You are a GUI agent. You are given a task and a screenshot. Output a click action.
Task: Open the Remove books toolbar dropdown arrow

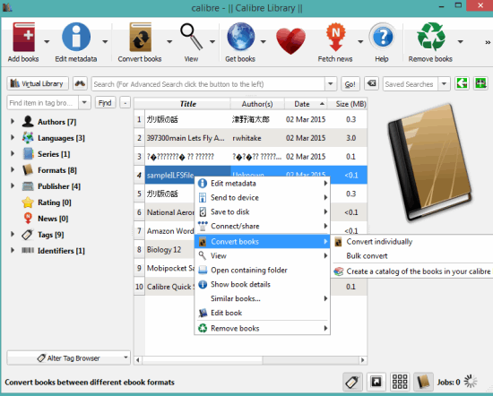(x=461, y=41)
